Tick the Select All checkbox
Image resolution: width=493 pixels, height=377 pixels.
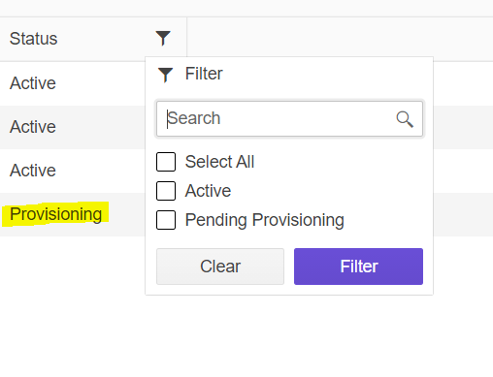click(166, 162)
